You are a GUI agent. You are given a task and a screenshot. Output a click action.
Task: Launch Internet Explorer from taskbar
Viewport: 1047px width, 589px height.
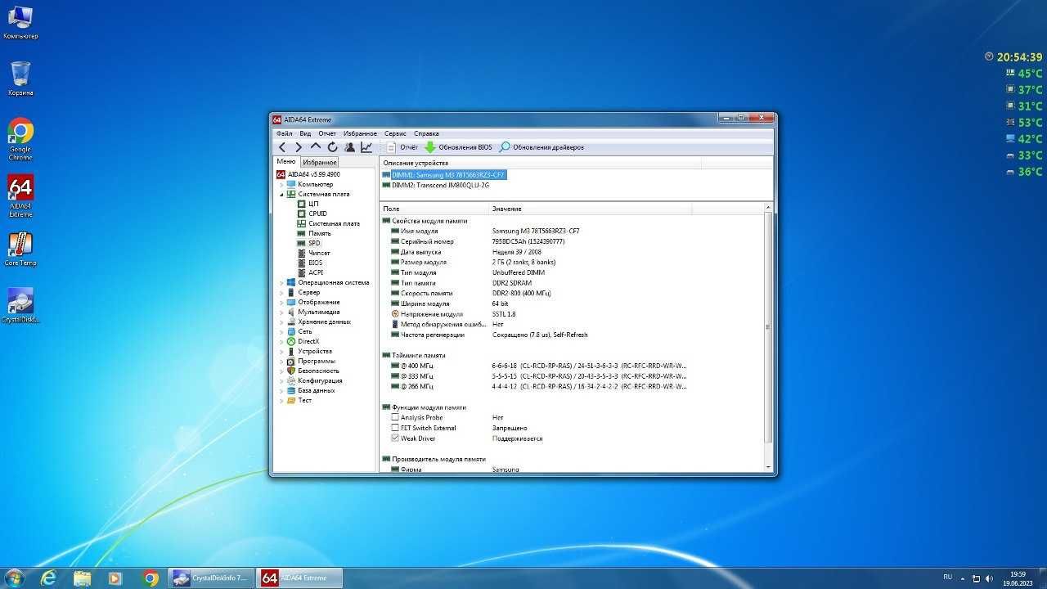(x=49, y=578)
